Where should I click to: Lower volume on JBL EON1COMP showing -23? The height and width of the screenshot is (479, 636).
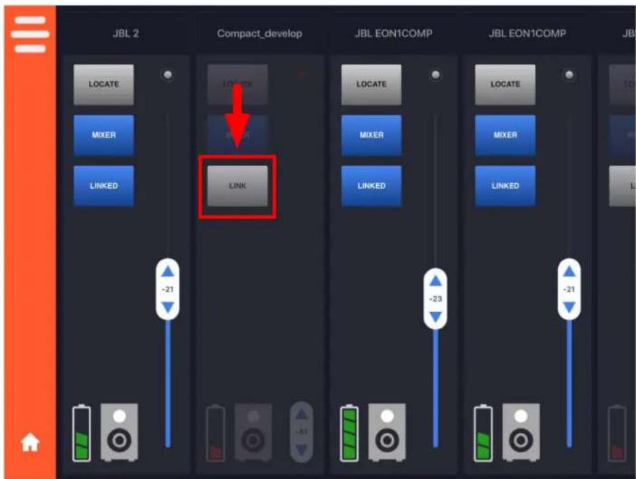435,317
